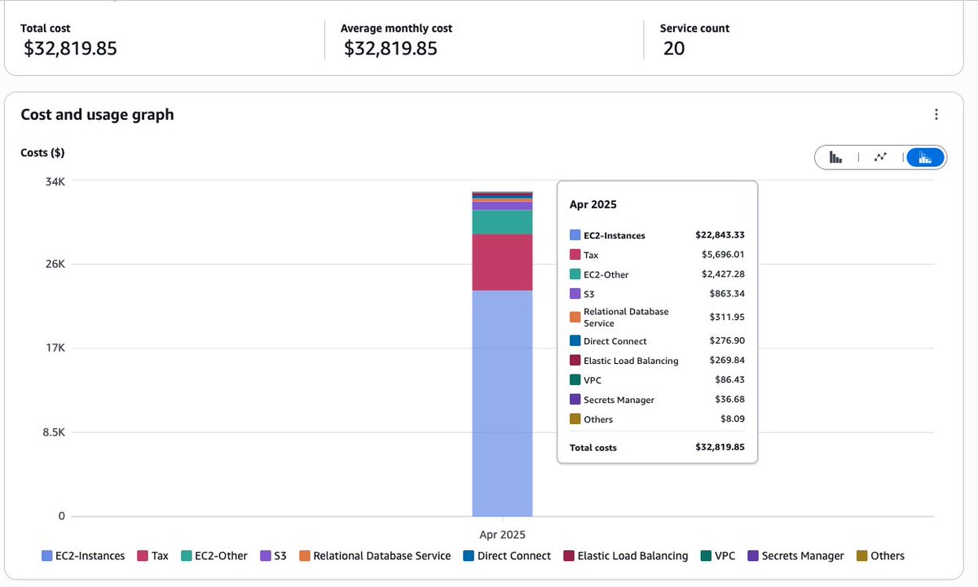
Task: Toggle Secrets Manager in the bottom legend
Action: tap(796, 556)
